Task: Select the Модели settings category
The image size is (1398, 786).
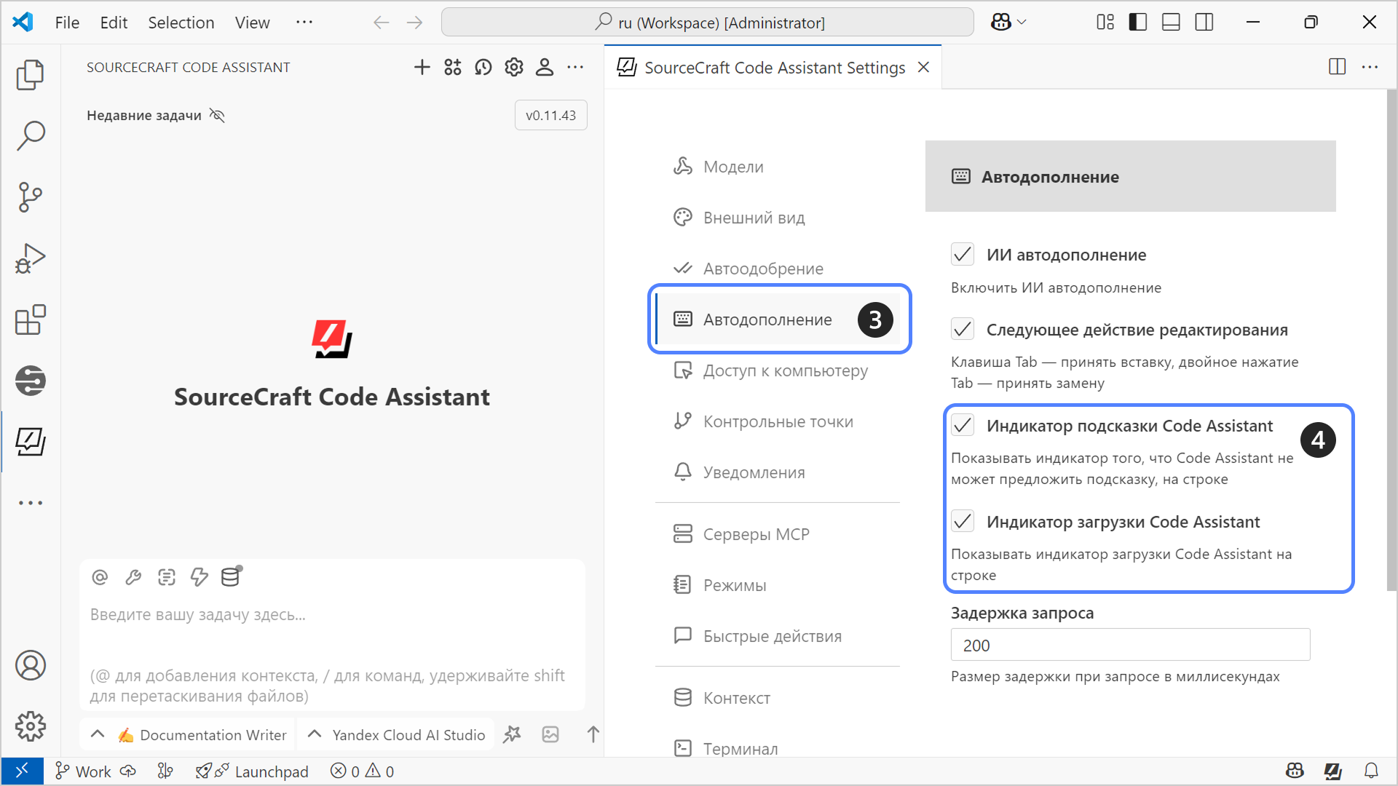Action: tap(732, 166)
